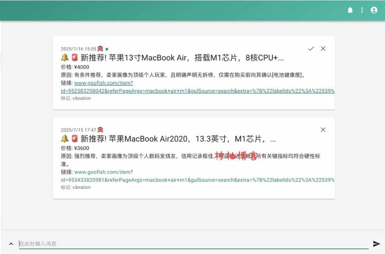The height and width of the screenshot is (254, 385).
Task: Click red priority chevrons beside 15:05 timestamp
Action: [x=100, y=49]
